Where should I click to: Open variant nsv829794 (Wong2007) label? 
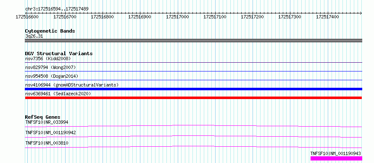click(x=50, y=67)
